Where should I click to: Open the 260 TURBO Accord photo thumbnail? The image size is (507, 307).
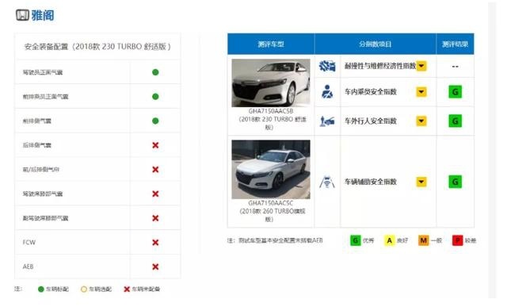(271, 170)
